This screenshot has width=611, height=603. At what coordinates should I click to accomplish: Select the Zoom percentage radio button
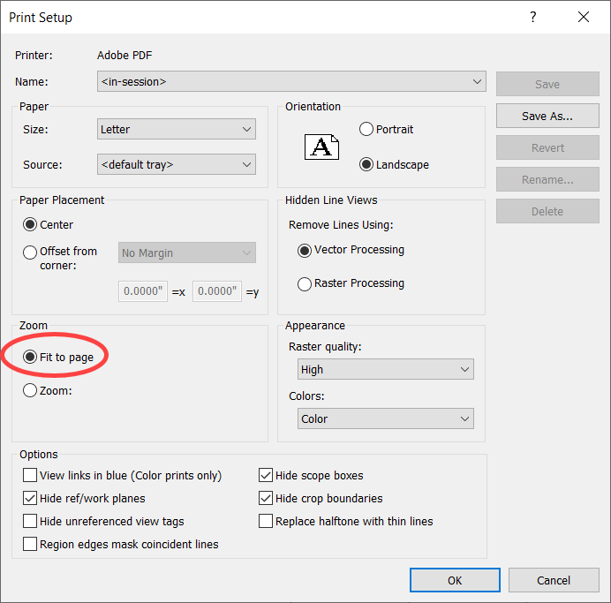(31, 390)
